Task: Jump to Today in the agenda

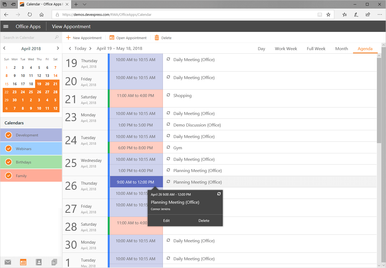Action: 80,49
